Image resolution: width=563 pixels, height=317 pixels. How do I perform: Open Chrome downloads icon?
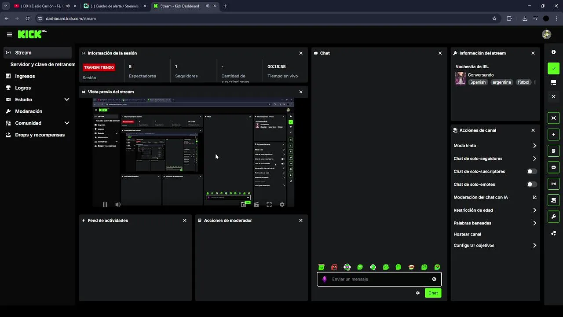[525, 18]
